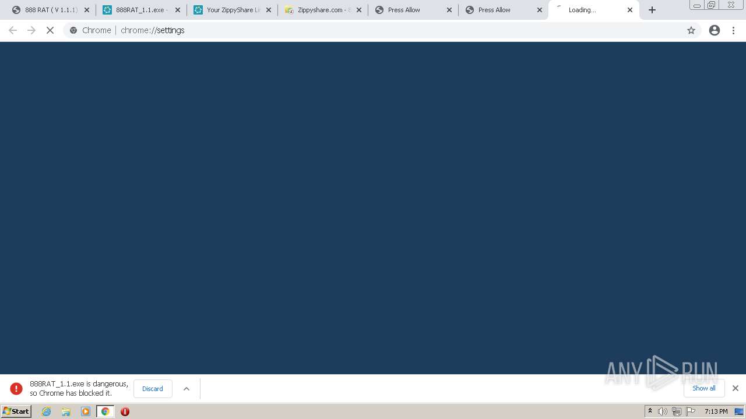Open the Windows Start menu
This screenshot has width=746, height=419.
[16, 411]
